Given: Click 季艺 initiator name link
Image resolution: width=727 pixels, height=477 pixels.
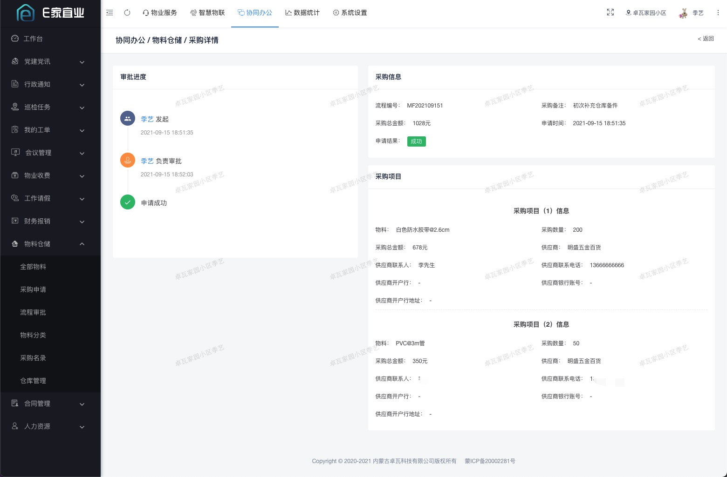Looking at the screenshot, I should [147, 119].
